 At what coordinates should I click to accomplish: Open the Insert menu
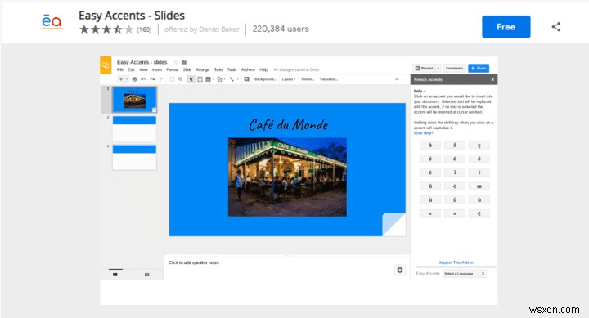point(157,69)
